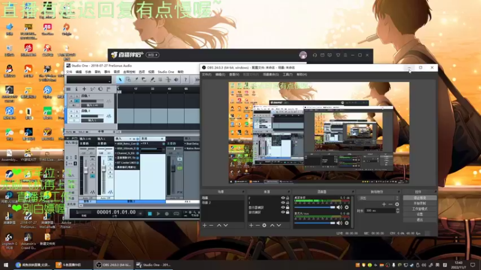The image size is (481, 270).
Task: Open OBS Edit menu
Action: [220, 74]
